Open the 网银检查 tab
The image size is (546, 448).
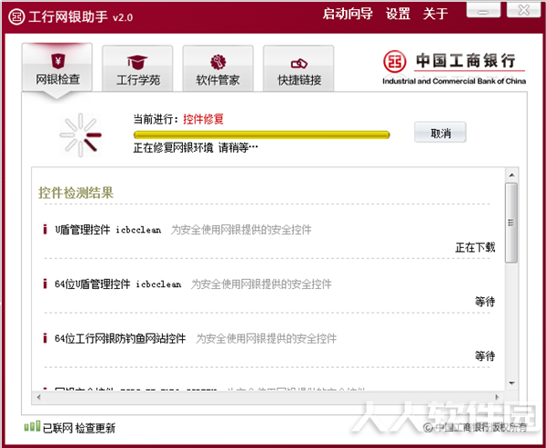tap(57, 67)
